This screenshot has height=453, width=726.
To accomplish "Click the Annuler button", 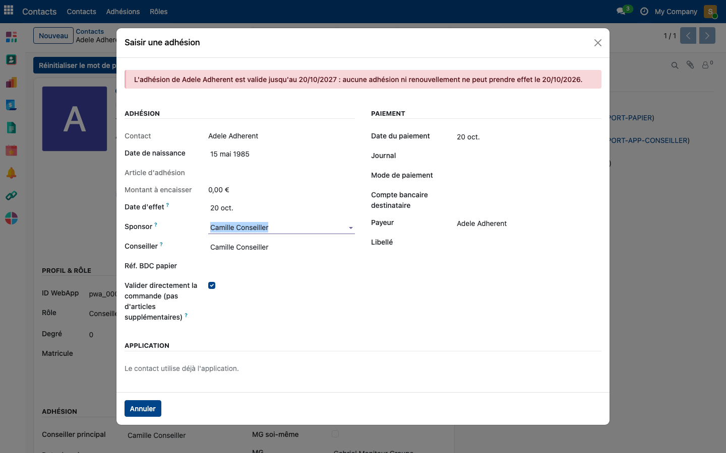I will pyautogui.click(x=143, y=409).
